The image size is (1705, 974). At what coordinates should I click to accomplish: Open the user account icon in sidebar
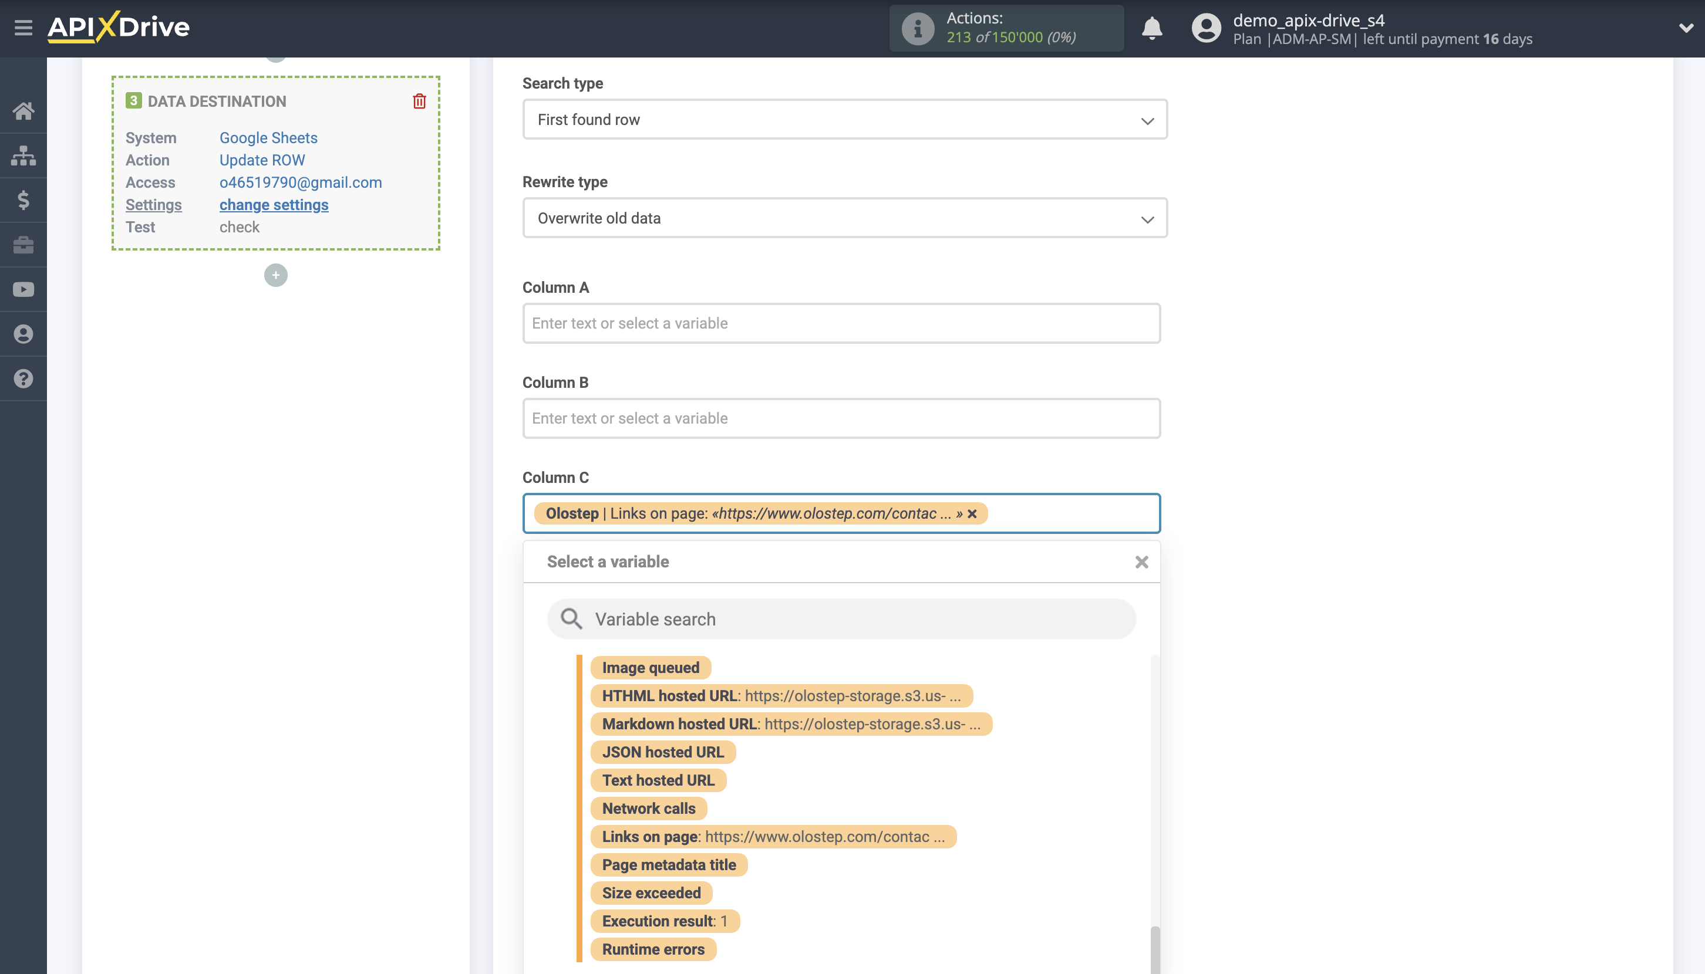click(x=23, y=334)
